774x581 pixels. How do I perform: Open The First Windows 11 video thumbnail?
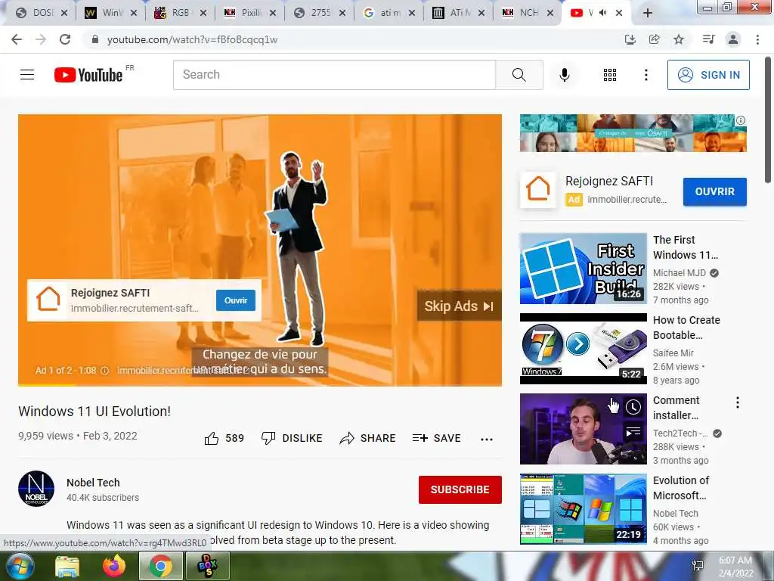click(583, 269)
